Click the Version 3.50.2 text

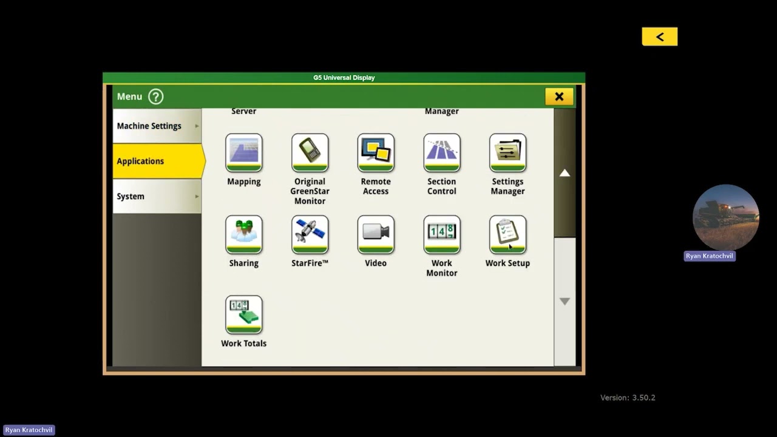pyautogui.click(x=628, y=398)
